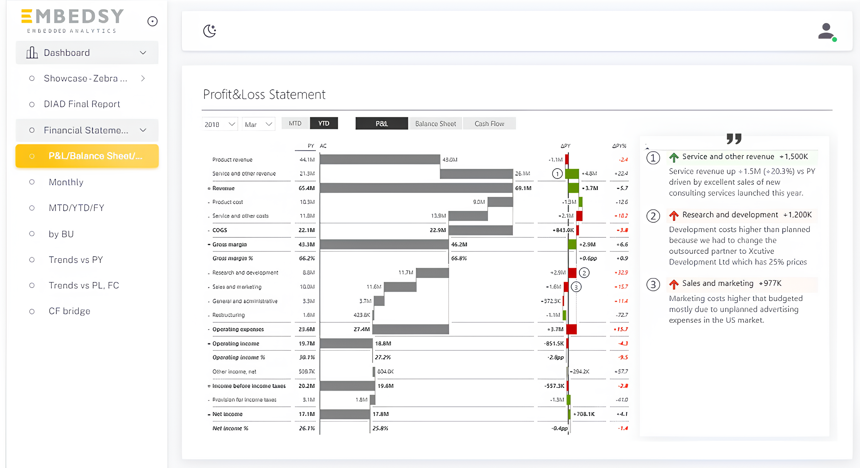Click the red arrow for Sales and marketing
The height and width of the screenshot is (468, 860).
tap(674, 284)
